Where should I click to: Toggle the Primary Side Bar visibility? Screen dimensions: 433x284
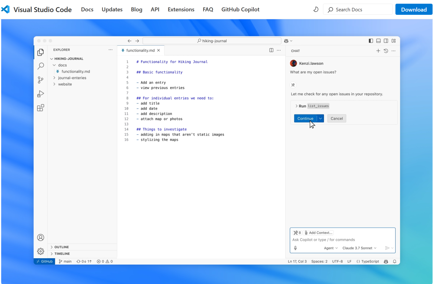[370, 41]
